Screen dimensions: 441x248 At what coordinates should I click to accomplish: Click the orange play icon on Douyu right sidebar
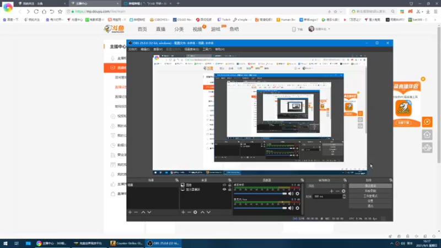(427, 122)
